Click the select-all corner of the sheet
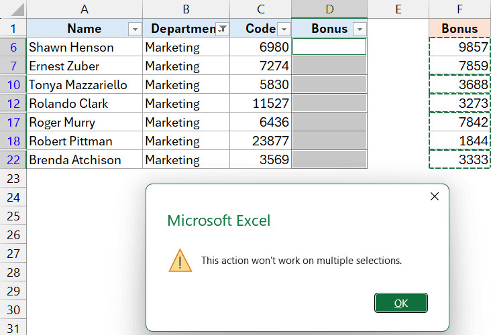The width and height of the screenshot is (491, 335). [x=13, y=9]
